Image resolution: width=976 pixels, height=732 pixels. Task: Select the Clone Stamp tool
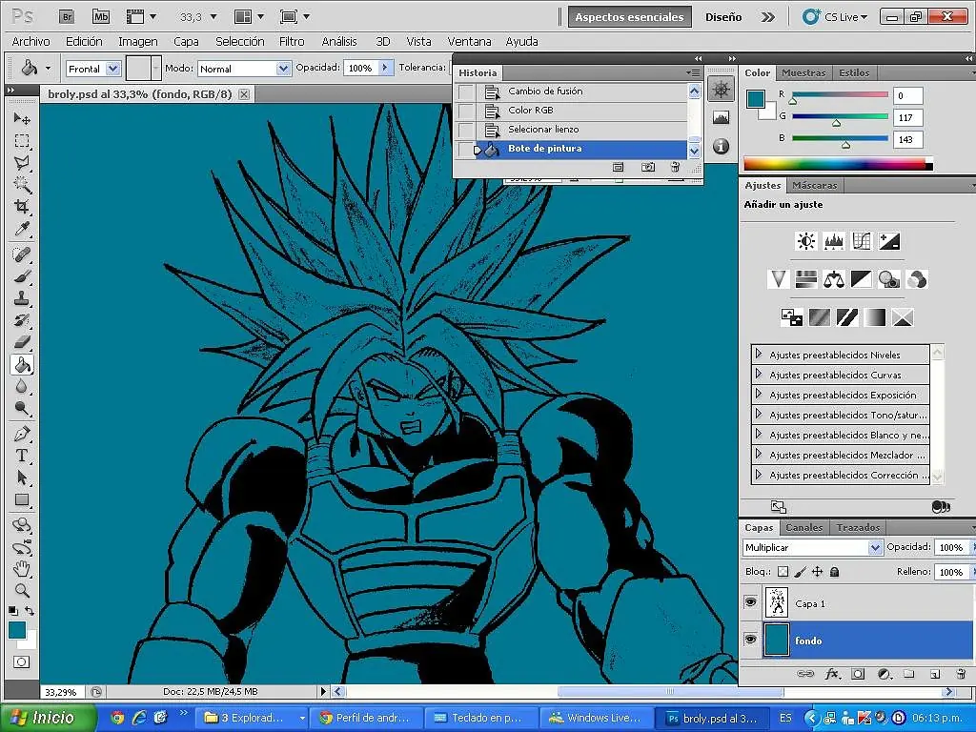pos(22,298)
